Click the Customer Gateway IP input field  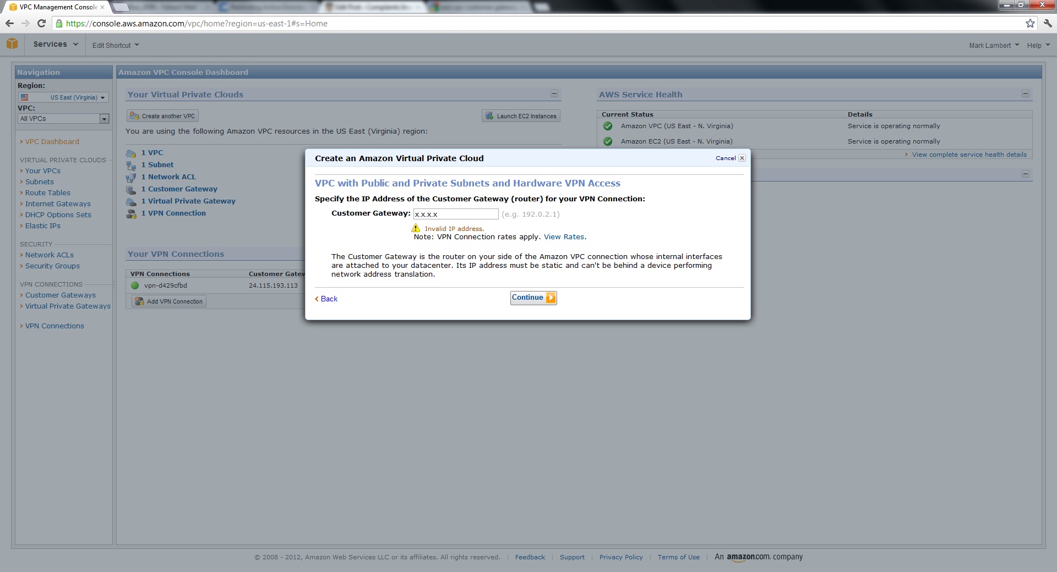[x=455, y=214]
